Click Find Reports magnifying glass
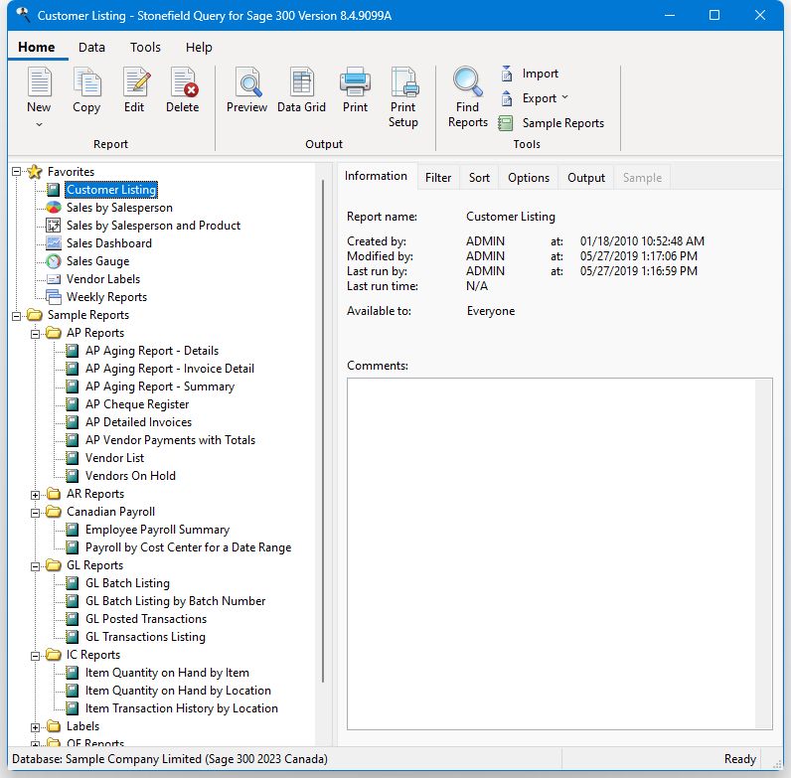 468,81
